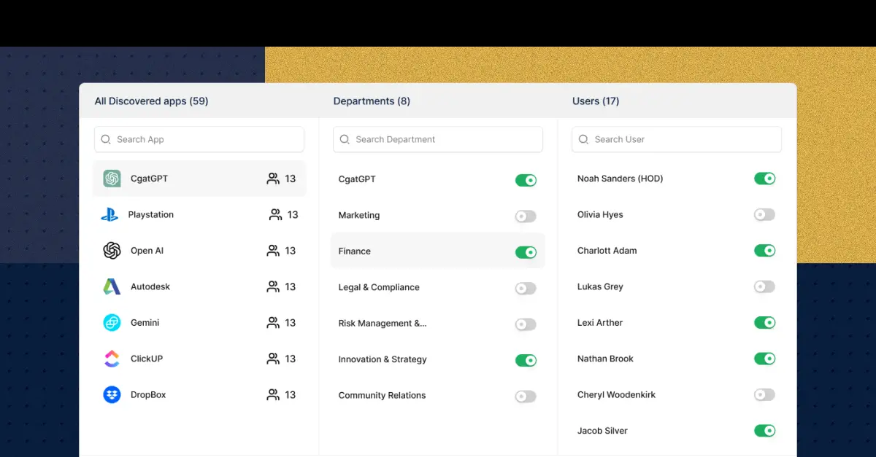
Task: Enable the Marketing department toggle
Action: pyautogui.click(x=526, y=216)
